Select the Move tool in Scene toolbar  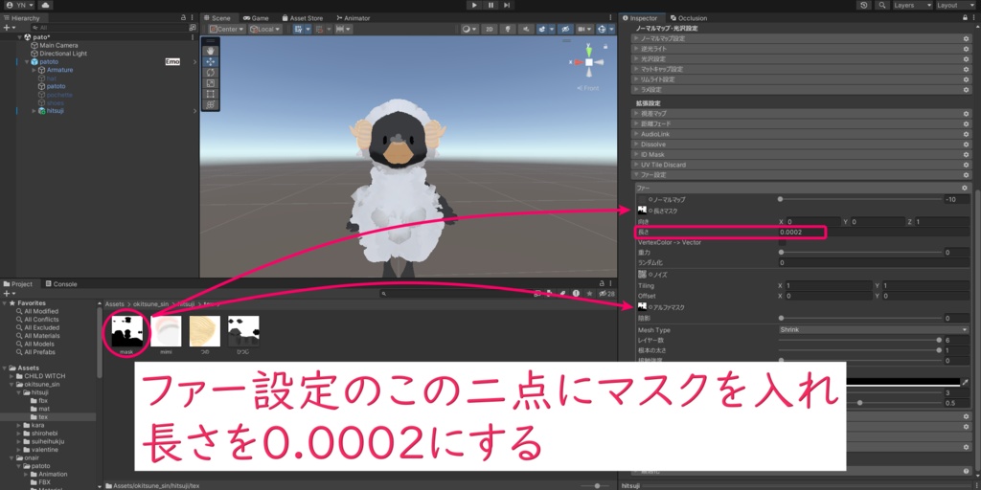(210, 62)
